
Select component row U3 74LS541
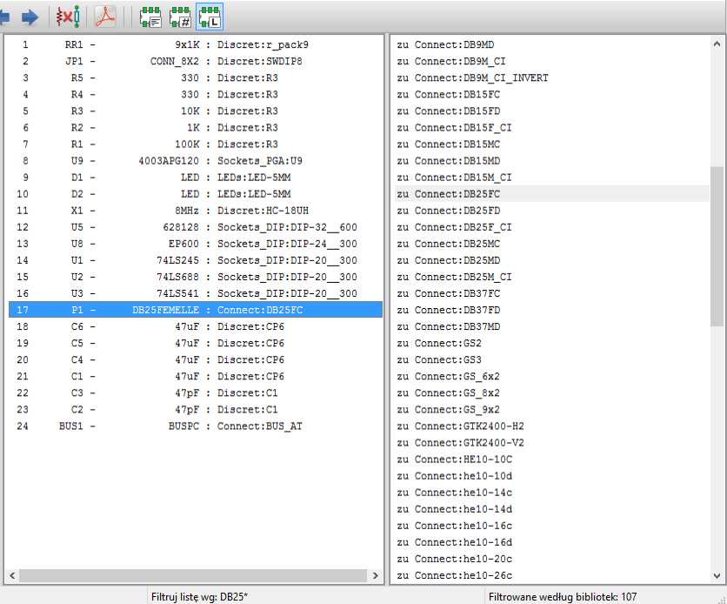coord(196,293)
